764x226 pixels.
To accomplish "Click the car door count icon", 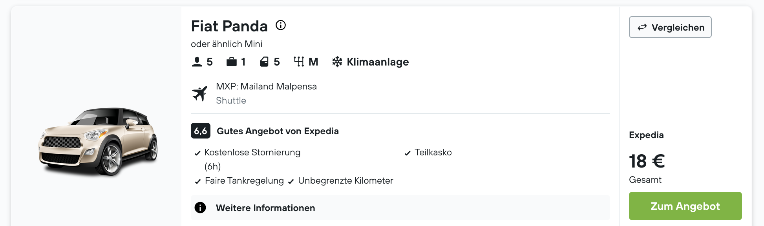I will [x=264, y=62].
